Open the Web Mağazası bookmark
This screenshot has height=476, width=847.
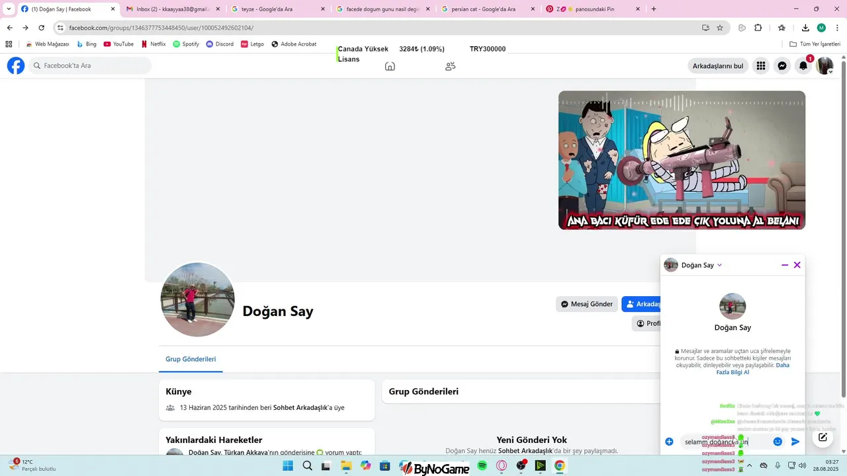point(47,44)
